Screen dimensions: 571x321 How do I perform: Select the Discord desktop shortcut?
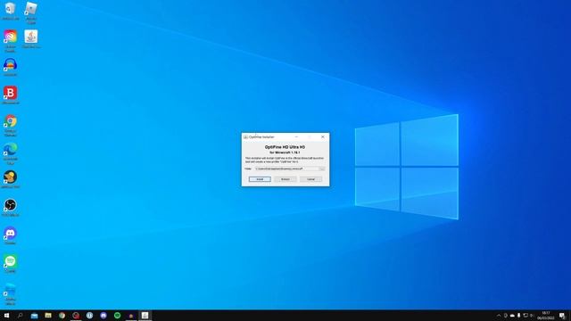point(10,235)
